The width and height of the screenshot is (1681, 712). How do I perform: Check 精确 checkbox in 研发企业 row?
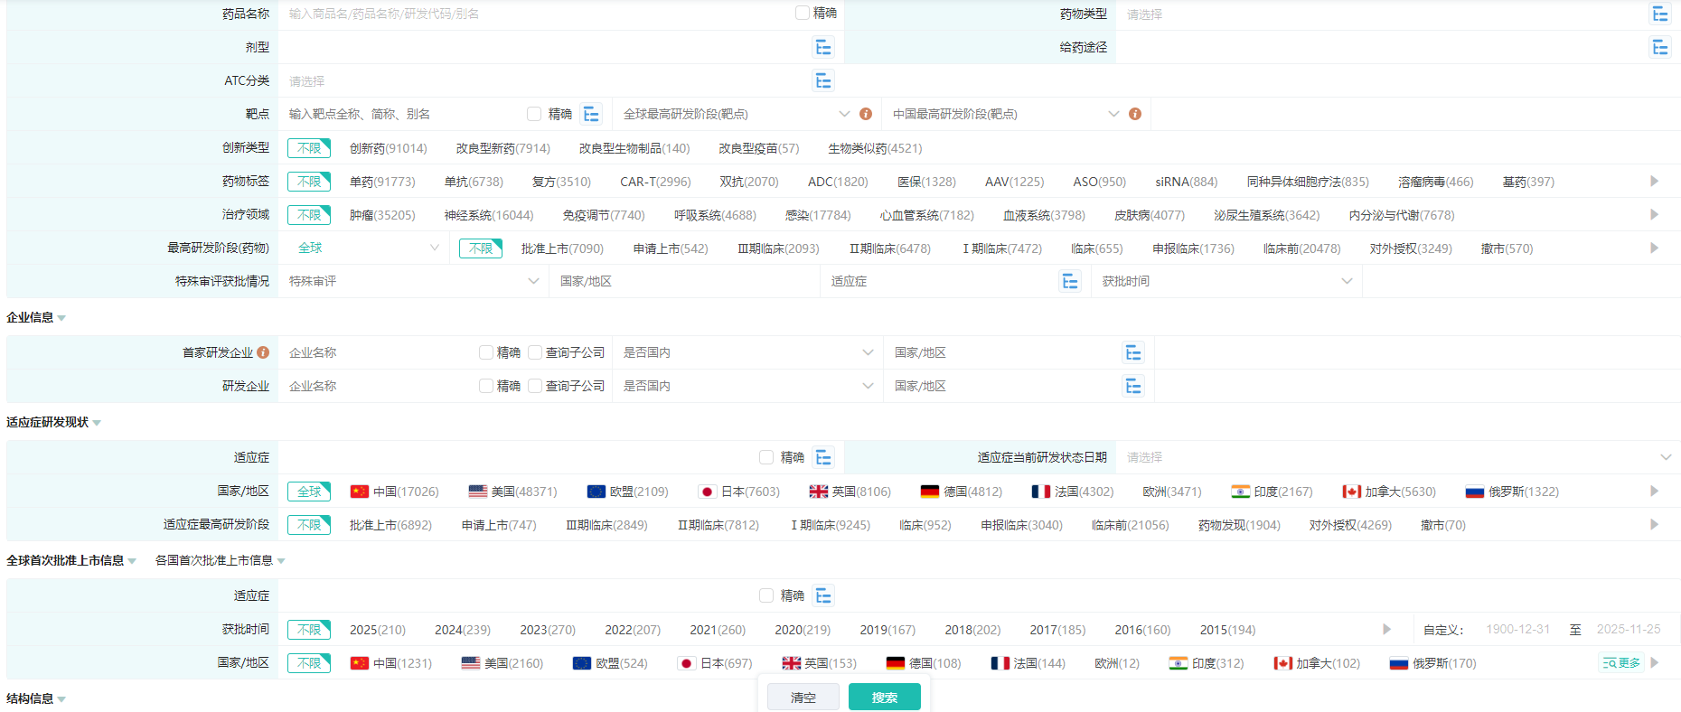(x=486, y=386)
